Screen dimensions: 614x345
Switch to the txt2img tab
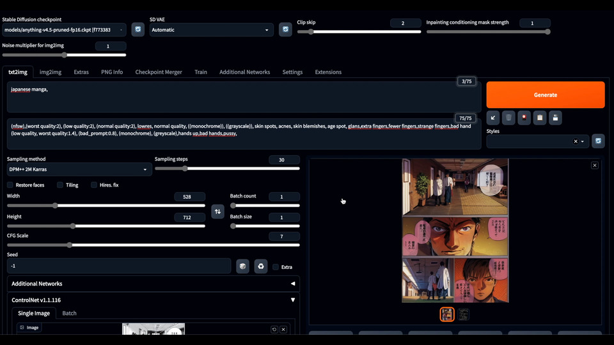(x=18, y=72)
